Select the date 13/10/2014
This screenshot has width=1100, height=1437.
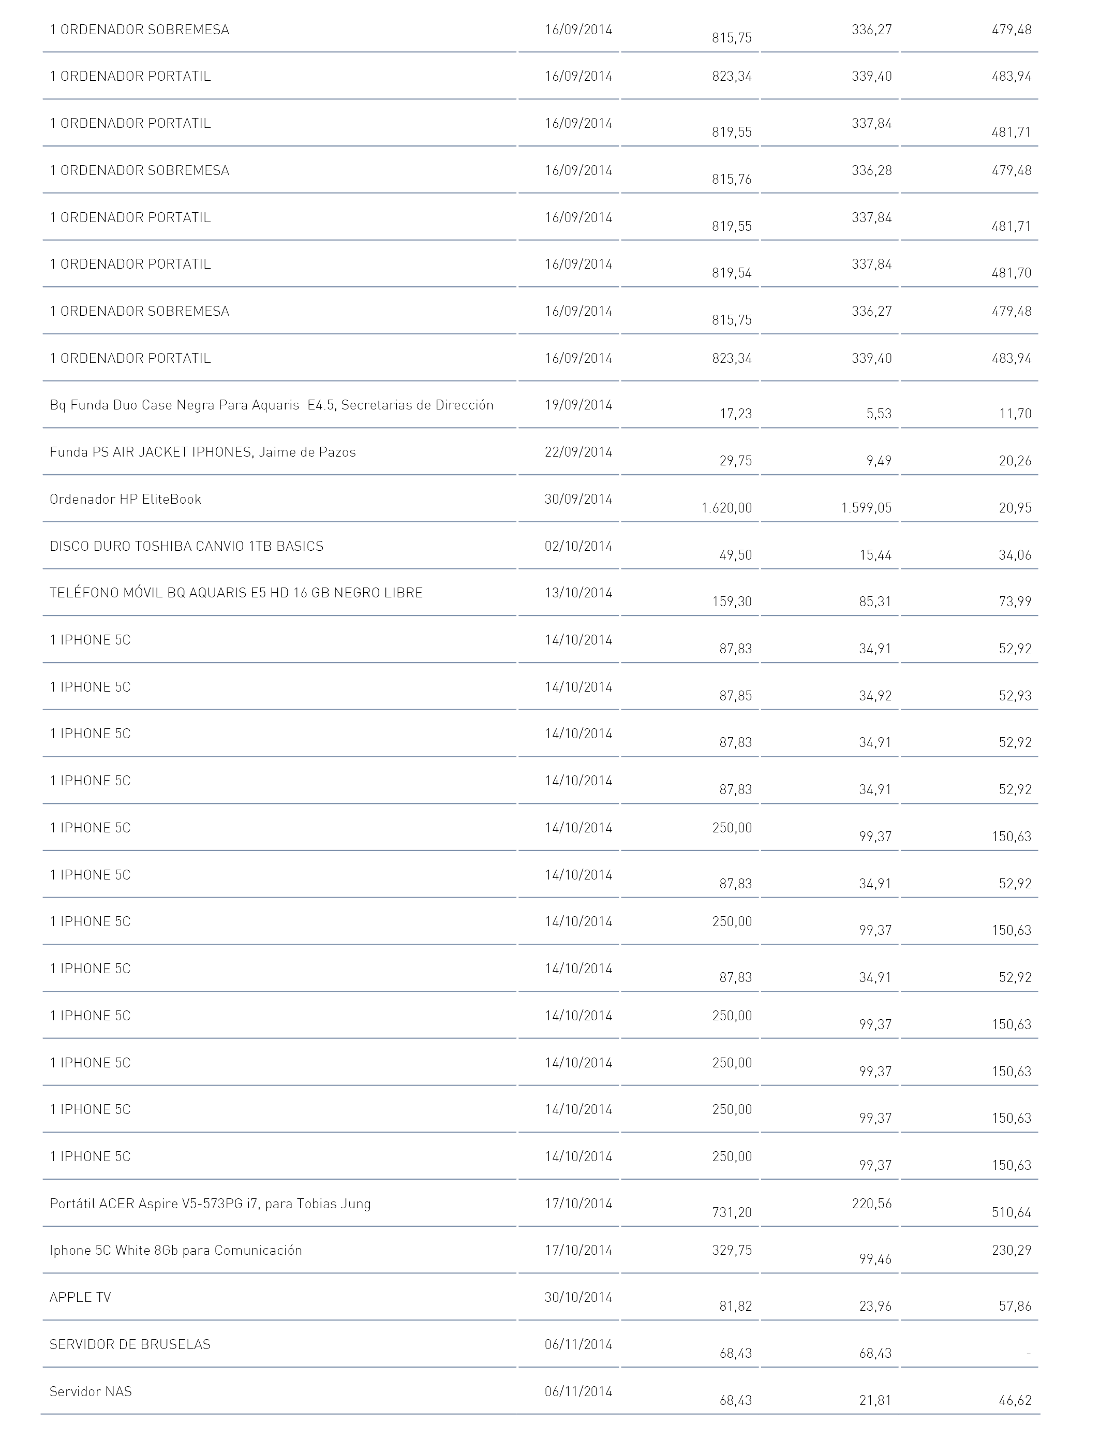[x=578, y=593]
